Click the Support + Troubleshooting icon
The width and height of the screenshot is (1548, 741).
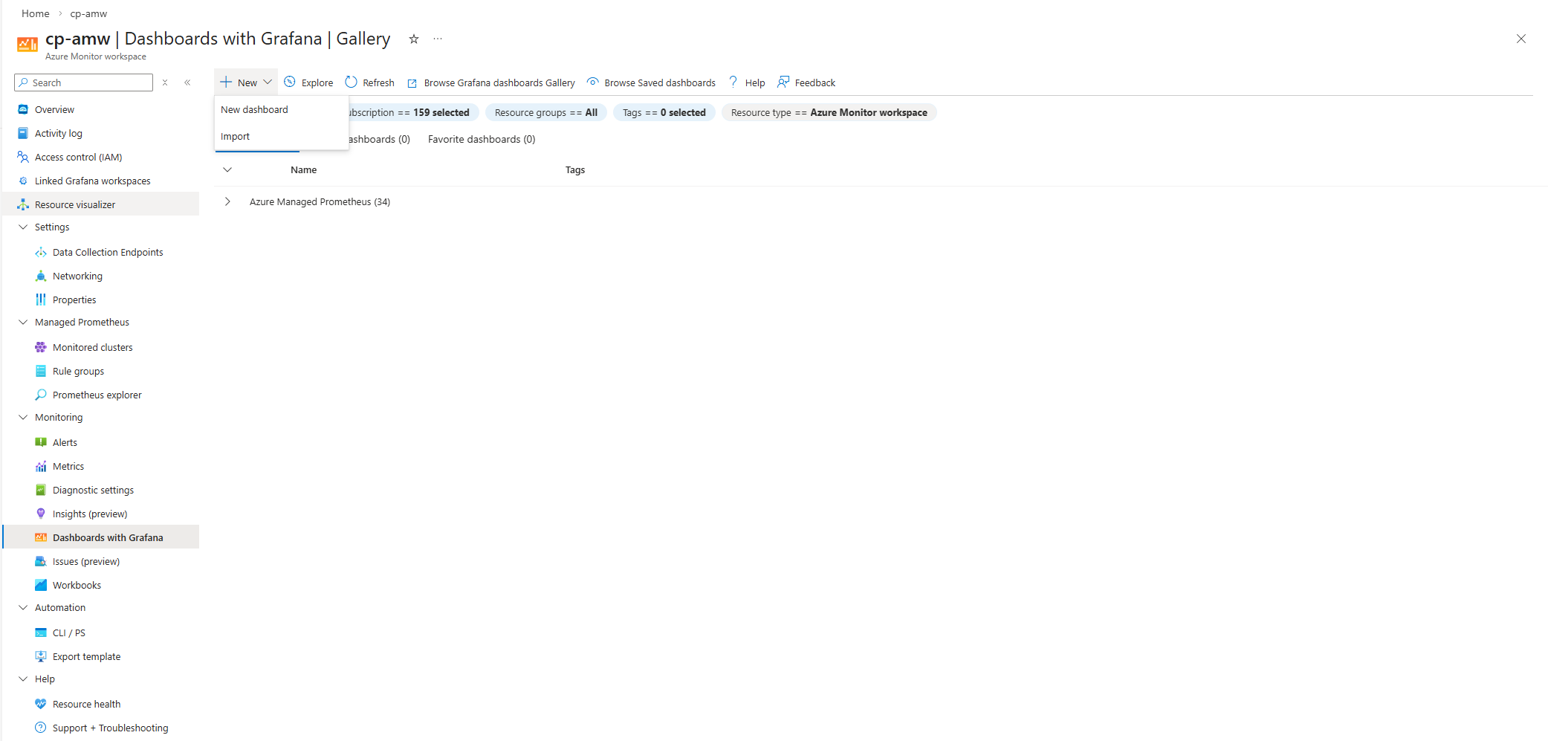(41, 728)
